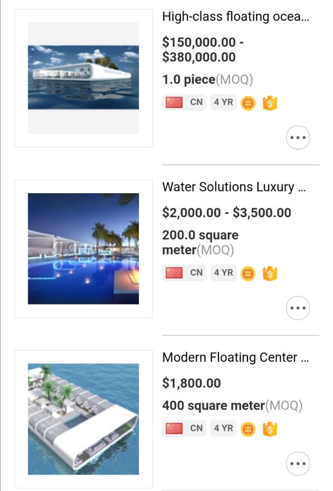Open more options for Water Solutions listing
333x491 pixels.
coord(298,308)
